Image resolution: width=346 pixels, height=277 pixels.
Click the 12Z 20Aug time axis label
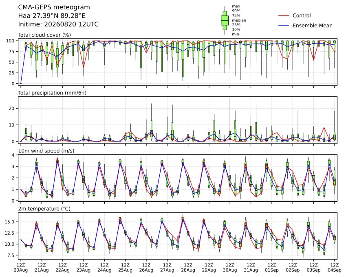(21, 267)
